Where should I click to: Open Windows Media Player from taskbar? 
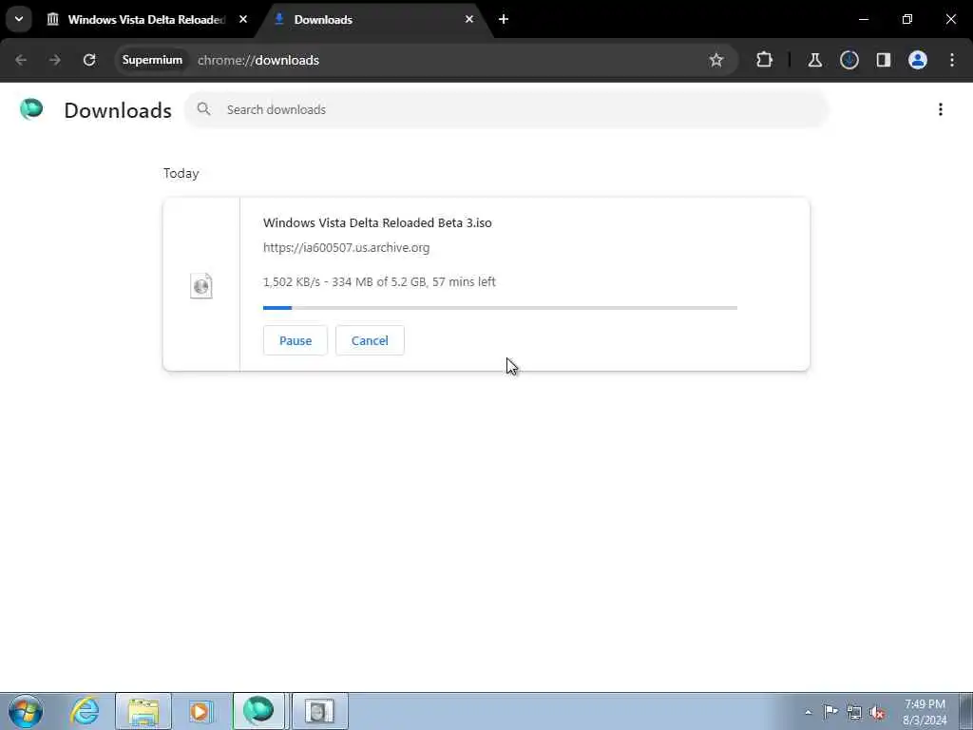(x=200, y=711)
